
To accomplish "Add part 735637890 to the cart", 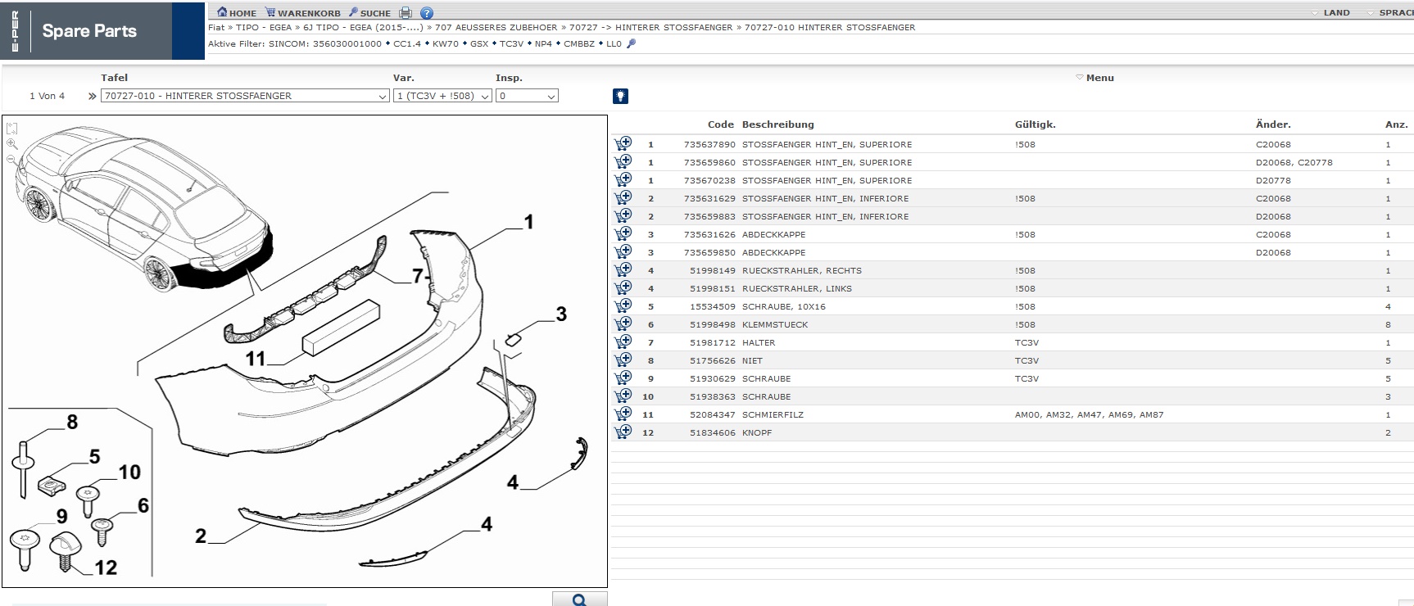I will coord(623,143).
